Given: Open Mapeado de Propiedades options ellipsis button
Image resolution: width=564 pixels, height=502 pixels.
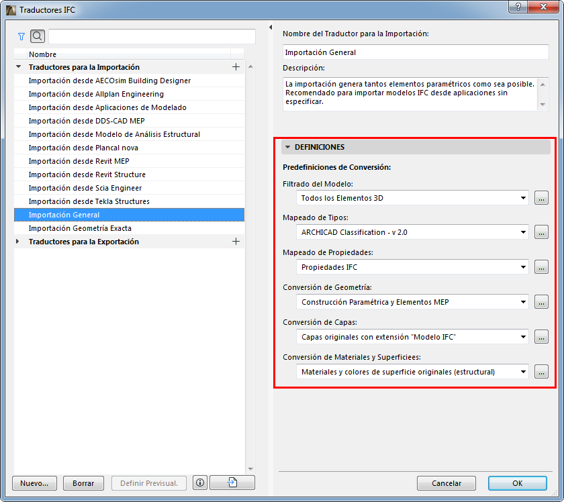Looking at the screenshot, I should point(541,267).
